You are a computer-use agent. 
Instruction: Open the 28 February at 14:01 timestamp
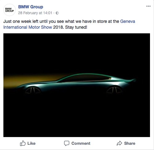[x=35, y=13]
